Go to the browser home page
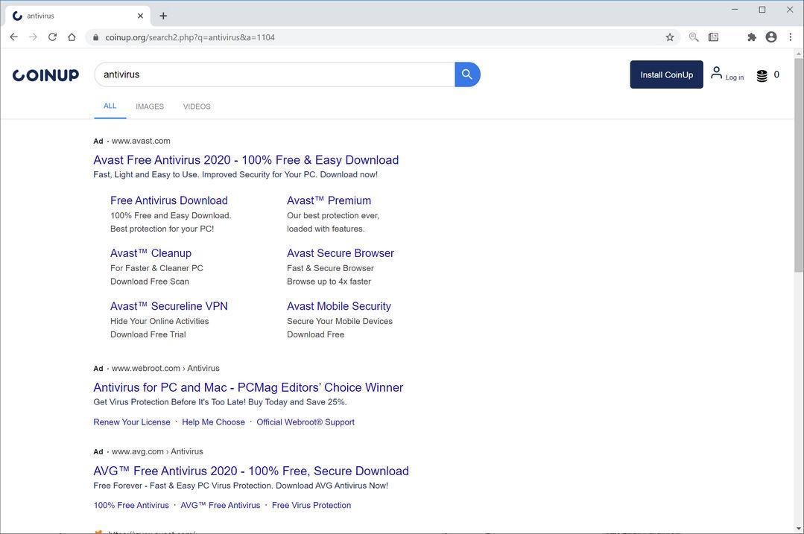The height and width of the screenshot is (534, 804). tap(72, 37)
